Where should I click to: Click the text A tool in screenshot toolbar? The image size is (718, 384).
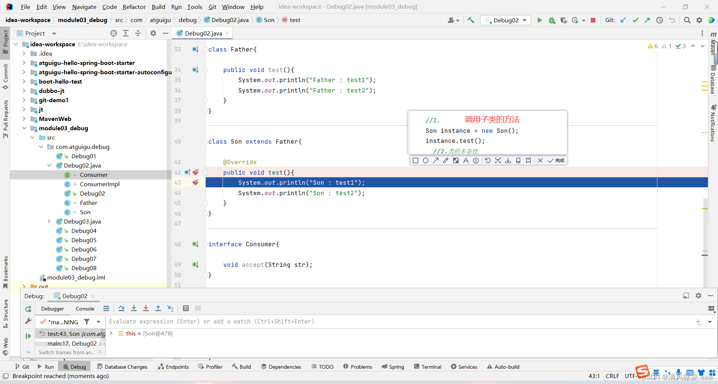(466, 160)
